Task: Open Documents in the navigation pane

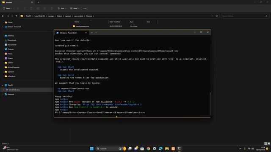Action: pyautogui.click(x=11, y=45)
